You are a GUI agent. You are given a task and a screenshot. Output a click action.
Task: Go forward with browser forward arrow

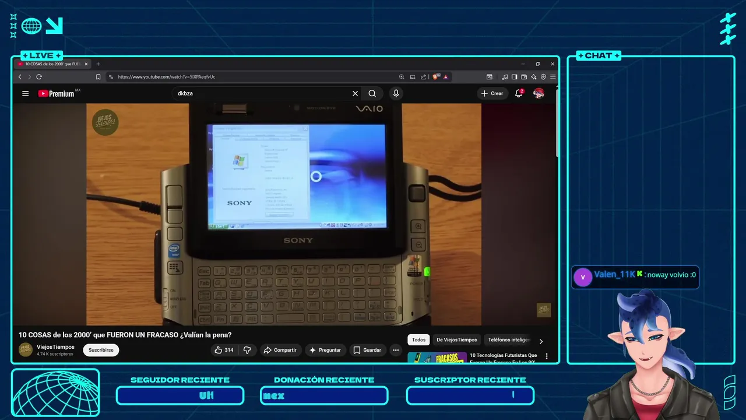pos(29,76)
